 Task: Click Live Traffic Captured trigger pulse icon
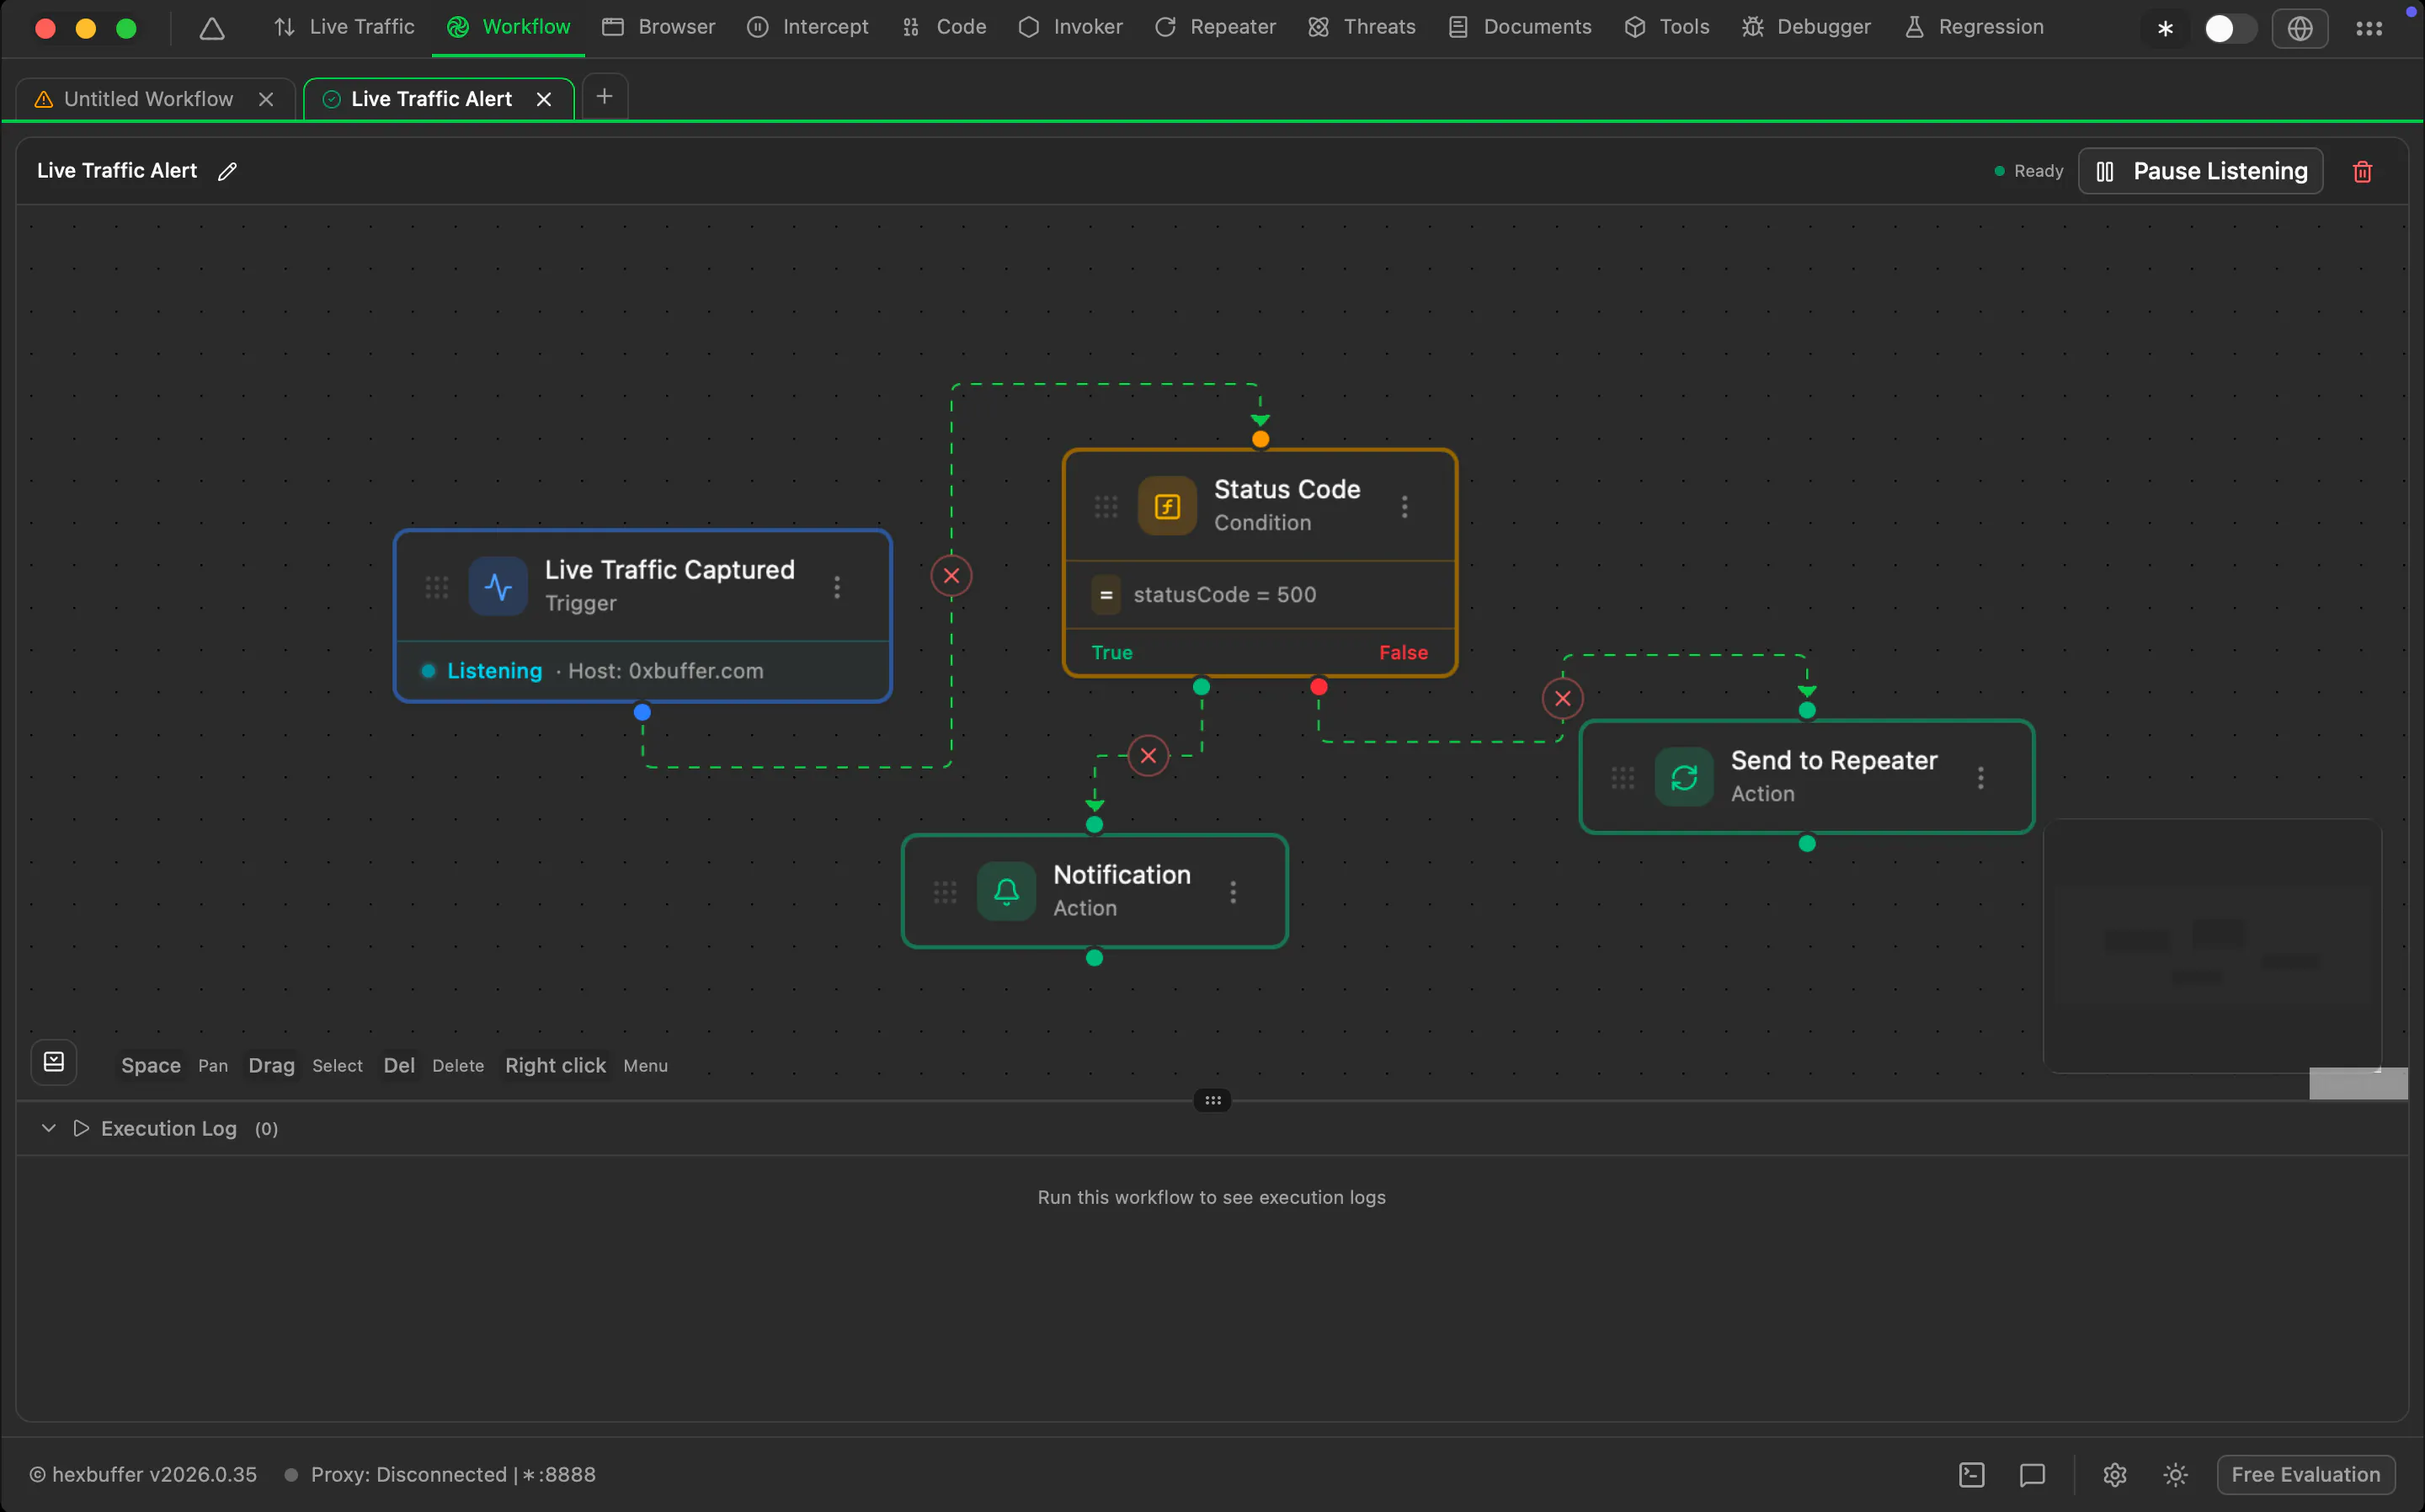click(498, 587)
